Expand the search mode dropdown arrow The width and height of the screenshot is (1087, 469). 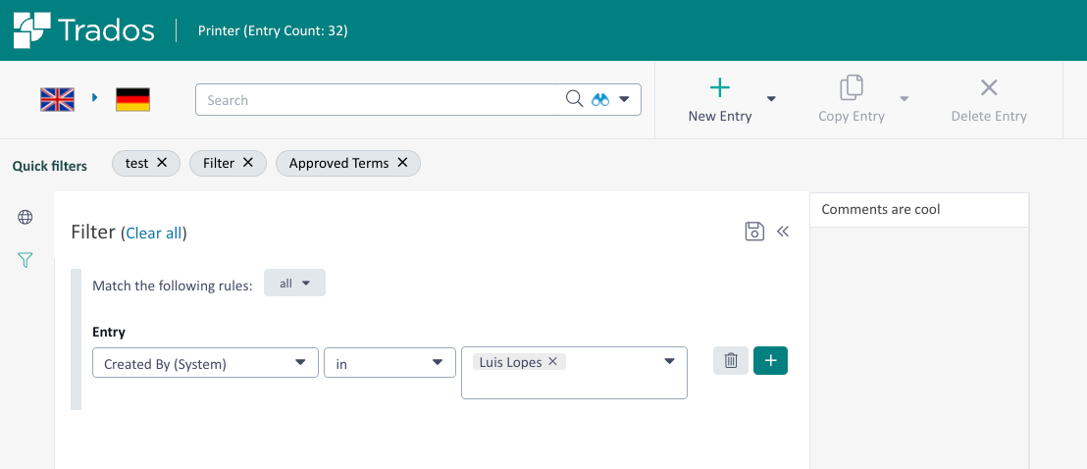coord(624,99)
